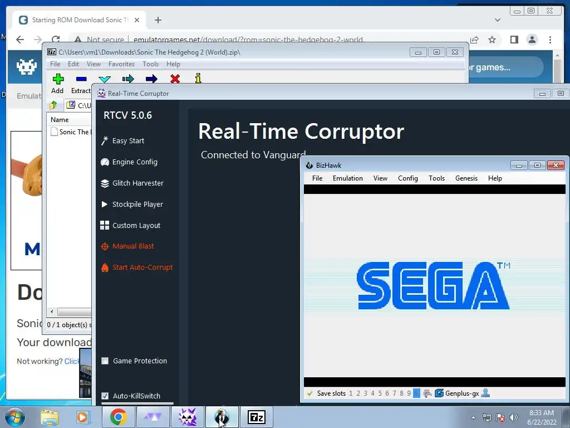Open Windows Start menu
The height and width of the screenshot is (428, 570).
(x=14, y=417)
